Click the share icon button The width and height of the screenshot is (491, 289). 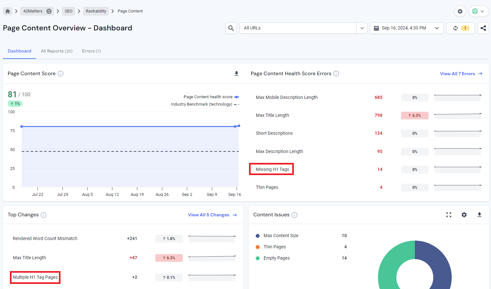483,28
